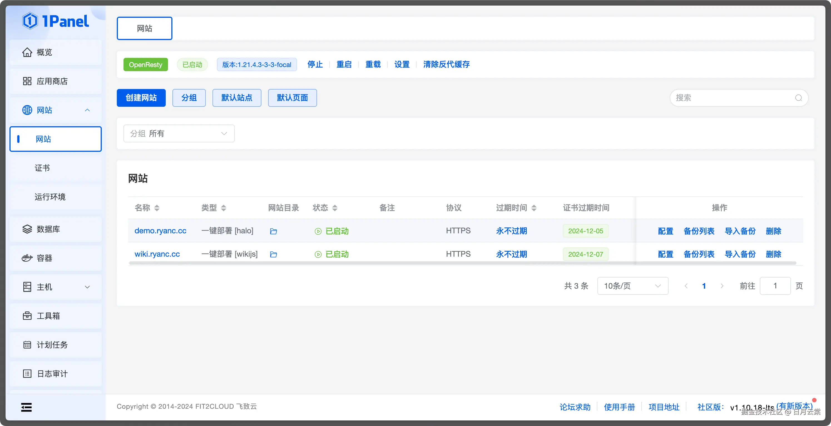Viewport: 831px width, 426px height.
Task: Click the search magnifier icon
Action: pos(798,98)
